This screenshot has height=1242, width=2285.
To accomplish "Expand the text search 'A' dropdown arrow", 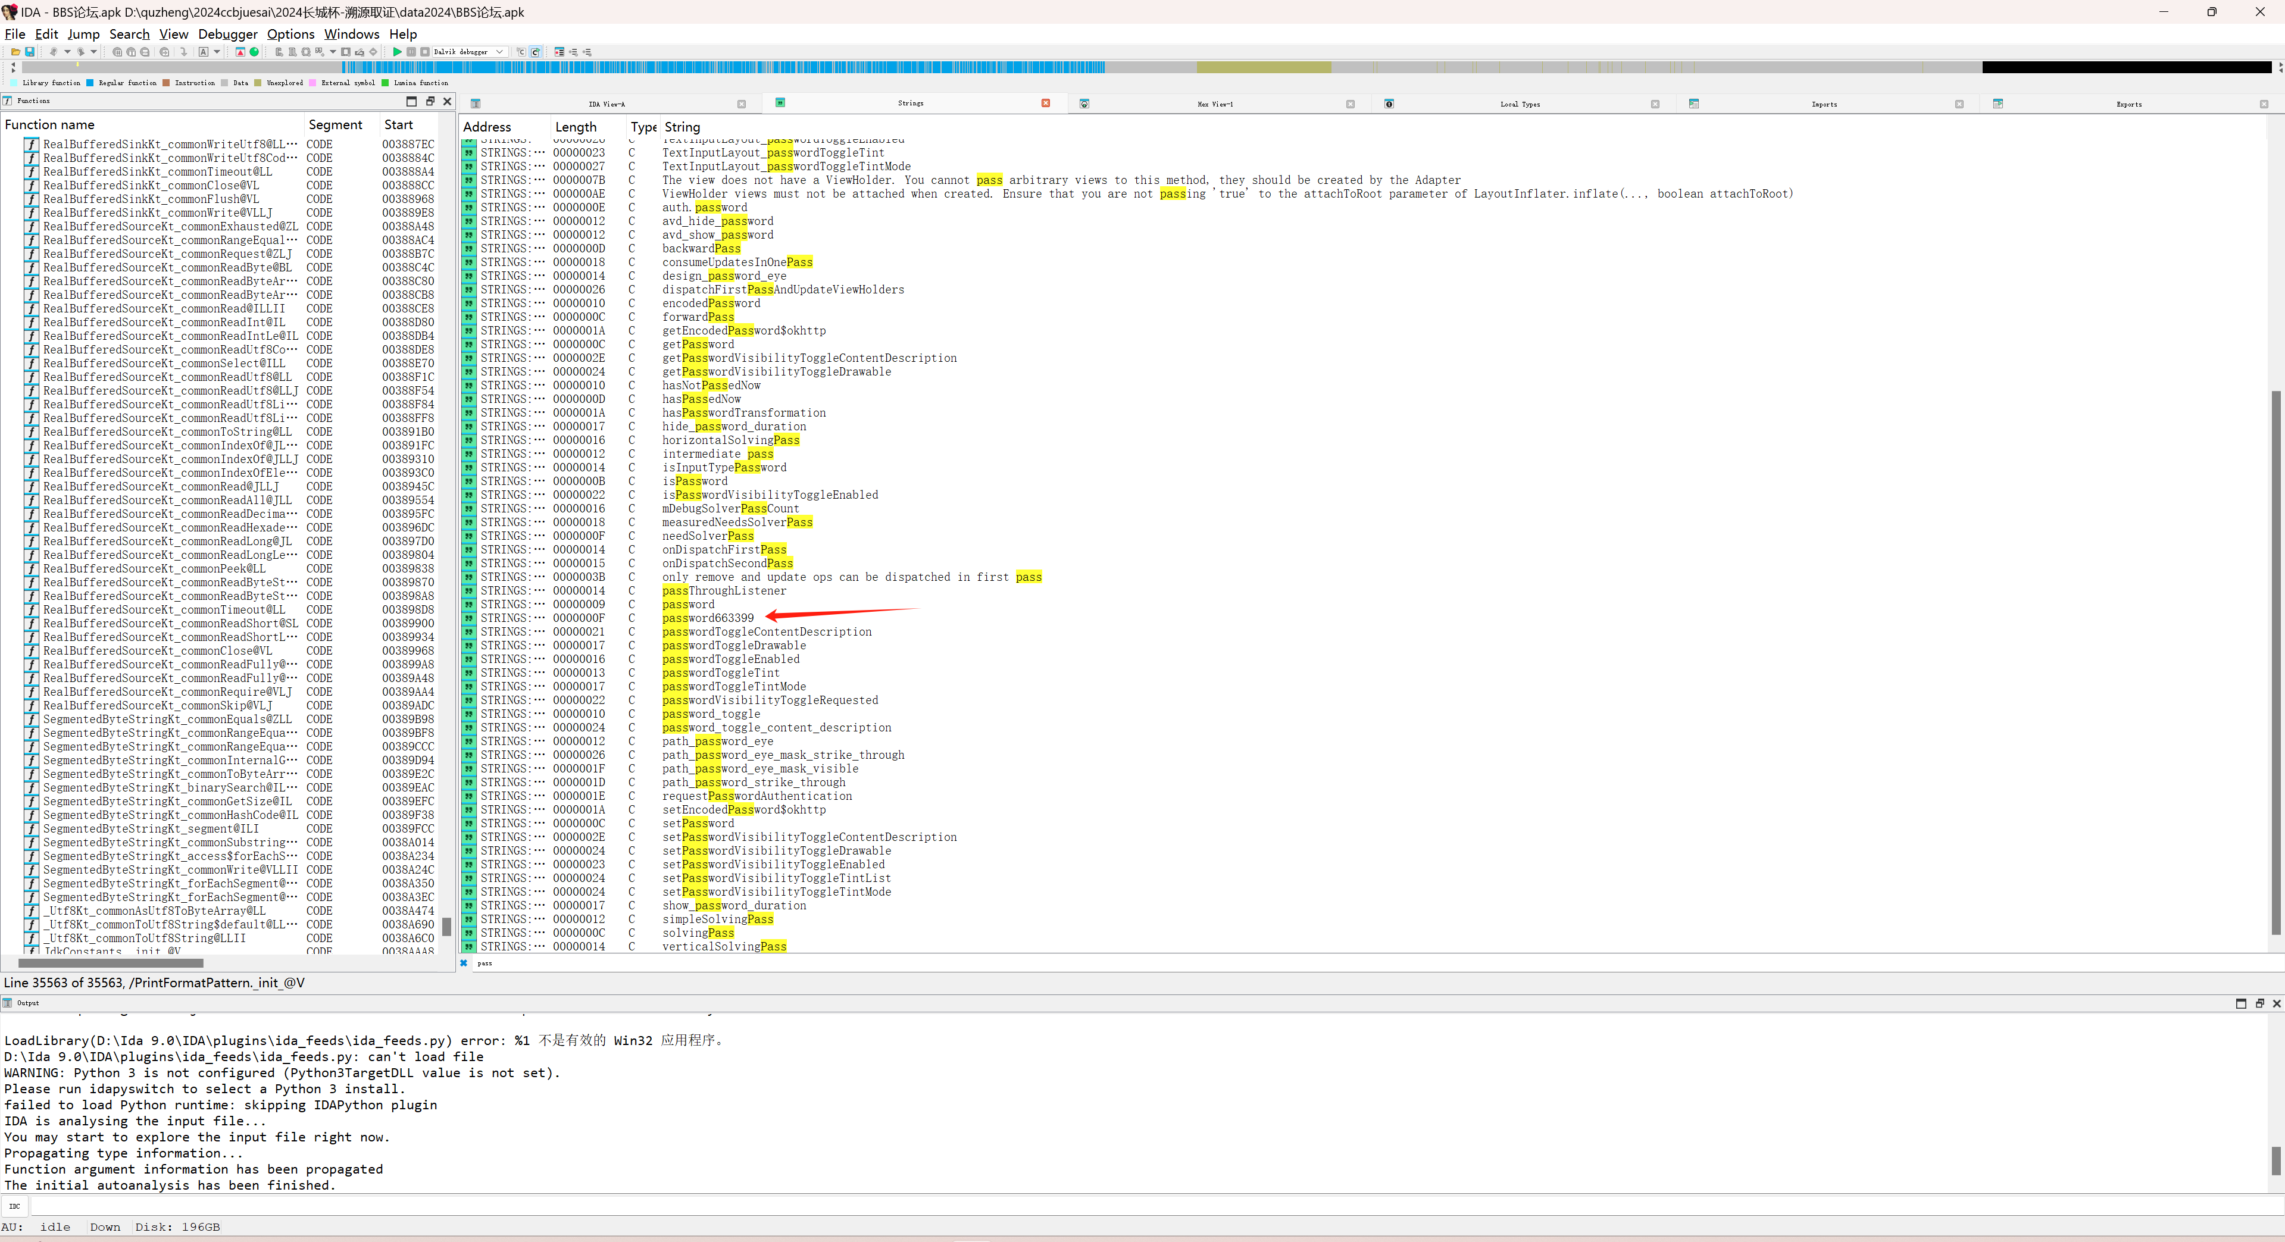I will (217, 52).
